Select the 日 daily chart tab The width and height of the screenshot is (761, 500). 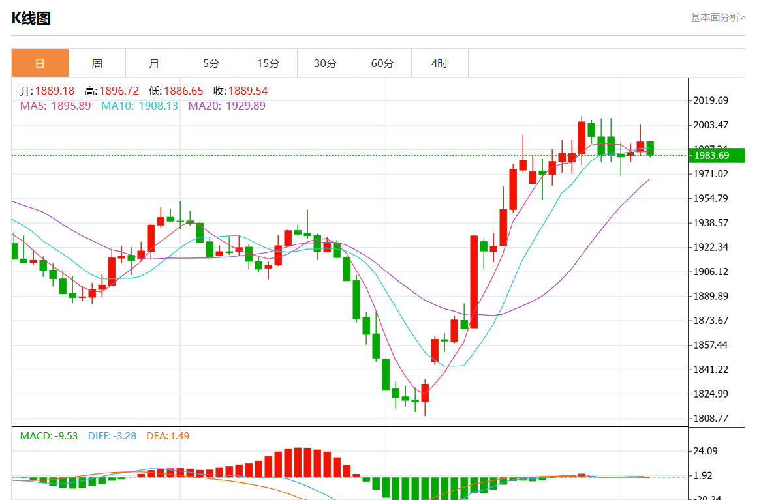click(40, 63)
